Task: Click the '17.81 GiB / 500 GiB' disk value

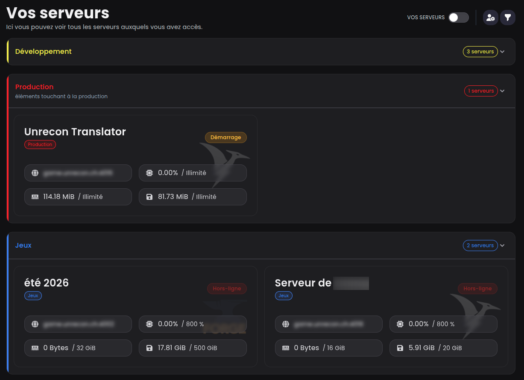Action: tap(187, 348)
